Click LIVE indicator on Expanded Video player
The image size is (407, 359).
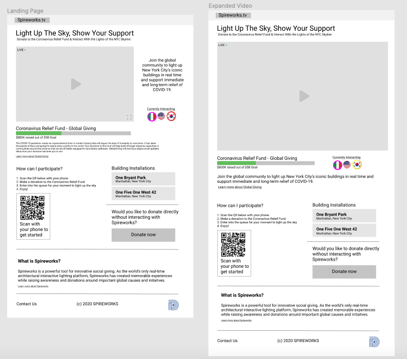point(222,45)
